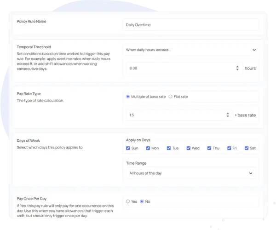
Task: Increase hours with the stepper up arrow
Action: 237,67
